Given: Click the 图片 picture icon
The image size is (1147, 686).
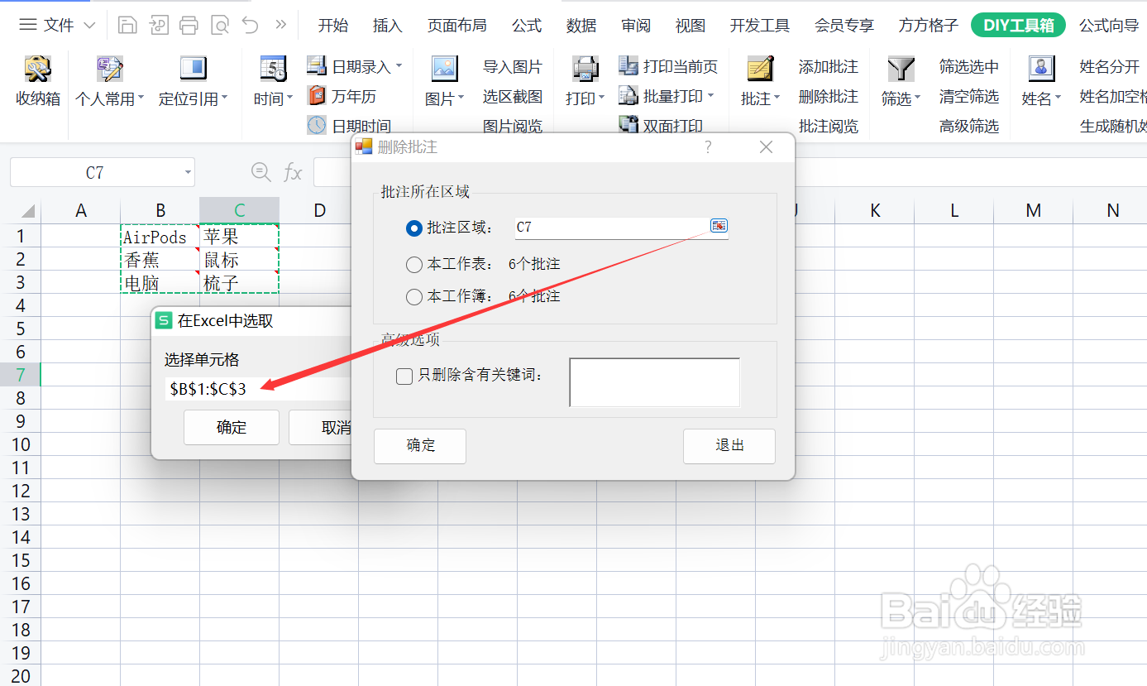Looking at the screenshot, I should (445, 69).
